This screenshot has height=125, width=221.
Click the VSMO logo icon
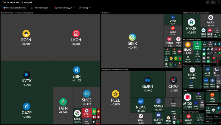tap(158, 101)
